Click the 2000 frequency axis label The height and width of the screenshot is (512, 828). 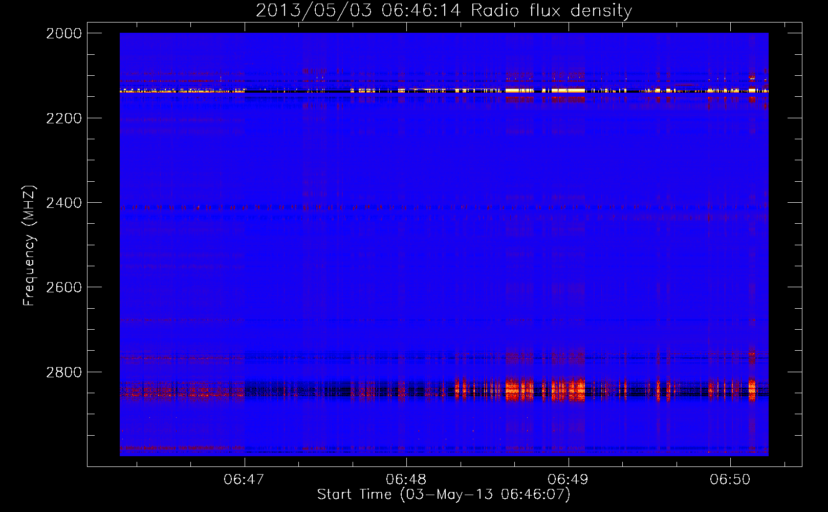click(x=64, y=33)
